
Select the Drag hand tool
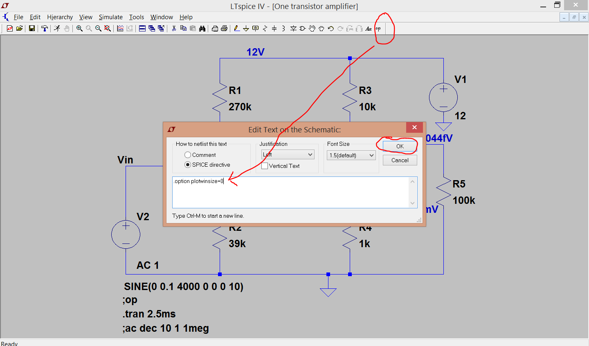(321, 29)
